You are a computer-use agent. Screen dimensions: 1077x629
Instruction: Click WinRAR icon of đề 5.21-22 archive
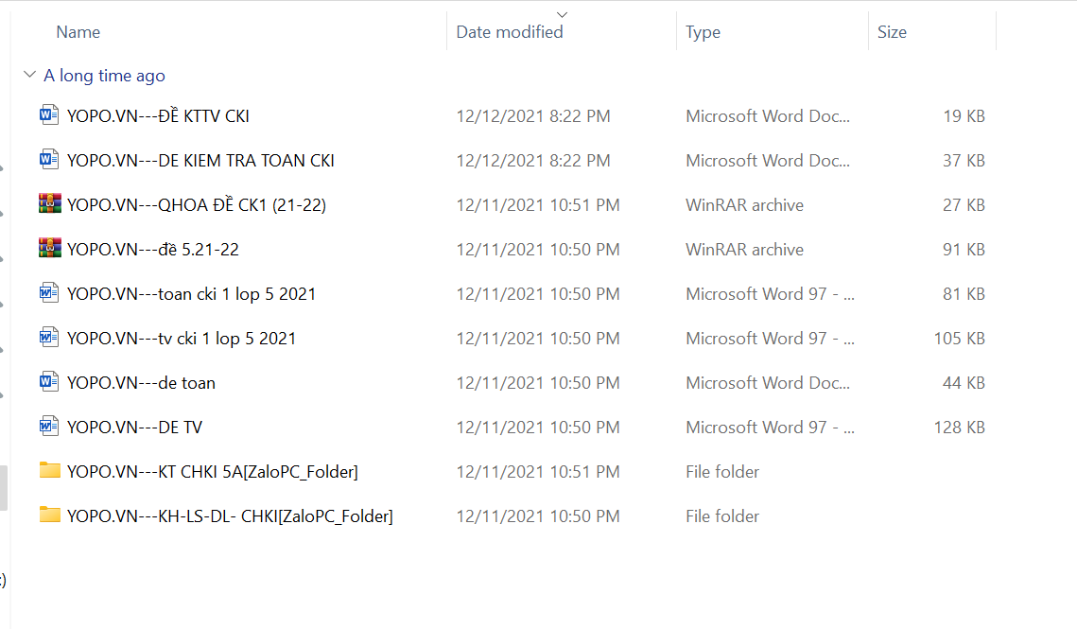49,250
